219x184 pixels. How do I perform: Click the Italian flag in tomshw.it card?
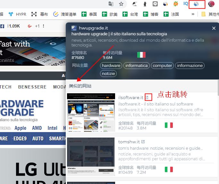[x=169, y=170]
